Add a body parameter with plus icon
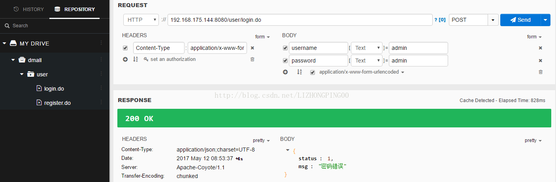This screenshot has width=556, height=182. 285,72
